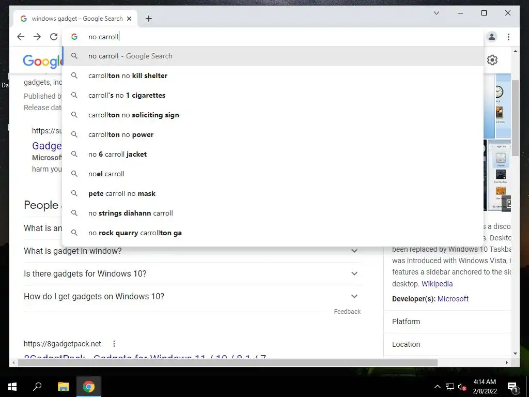Click magnifier icon beside 'noel carroll' suggestion
This screenshot has height=397, width=529.
click(x=74, y=174)
